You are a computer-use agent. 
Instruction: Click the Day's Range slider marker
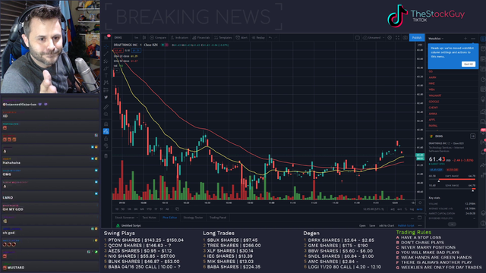click(439, 181)
